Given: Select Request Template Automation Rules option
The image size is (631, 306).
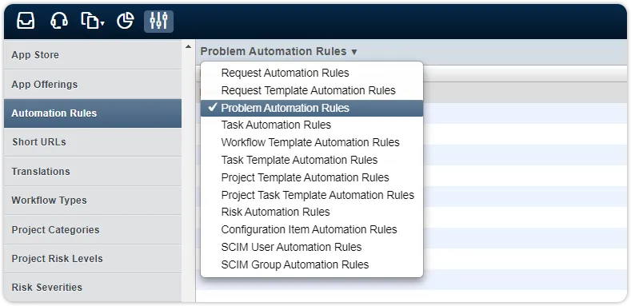Looking at the screenshot, I should pyautogui.click(x=312, y=90).
